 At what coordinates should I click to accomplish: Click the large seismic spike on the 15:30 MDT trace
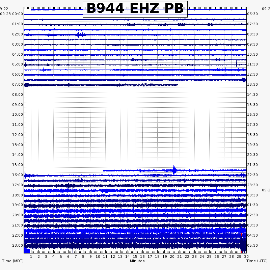(174, 170)
